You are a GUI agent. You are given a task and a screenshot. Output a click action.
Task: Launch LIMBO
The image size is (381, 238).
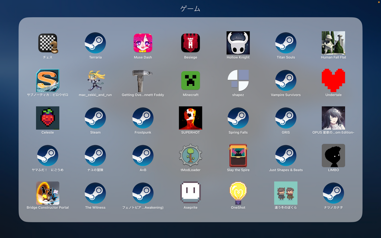click(x=333, y=155)
